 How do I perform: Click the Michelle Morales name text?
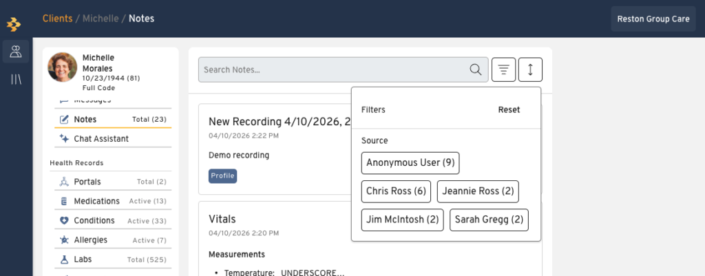pyautogui.click(x=98, y=63)
